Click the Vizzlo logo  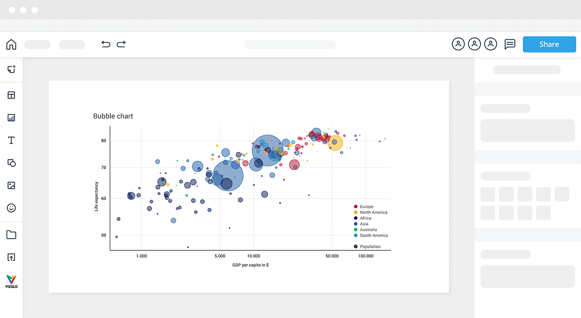(11, 281)
